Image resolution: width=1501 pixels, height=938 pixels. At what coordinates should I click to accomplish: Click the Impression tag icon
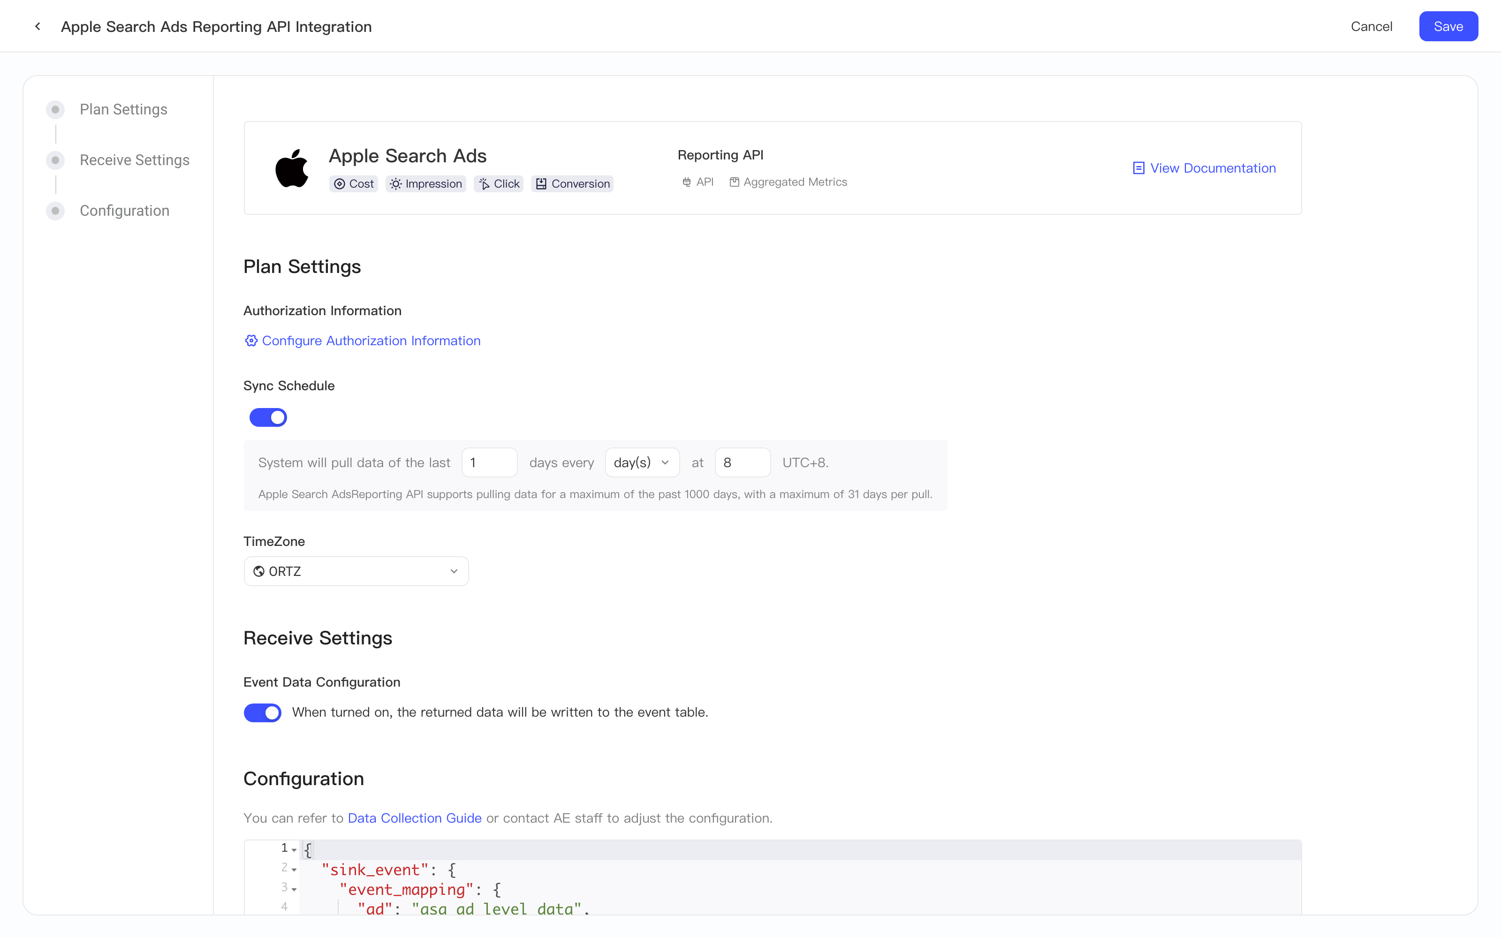coord(396,184)
